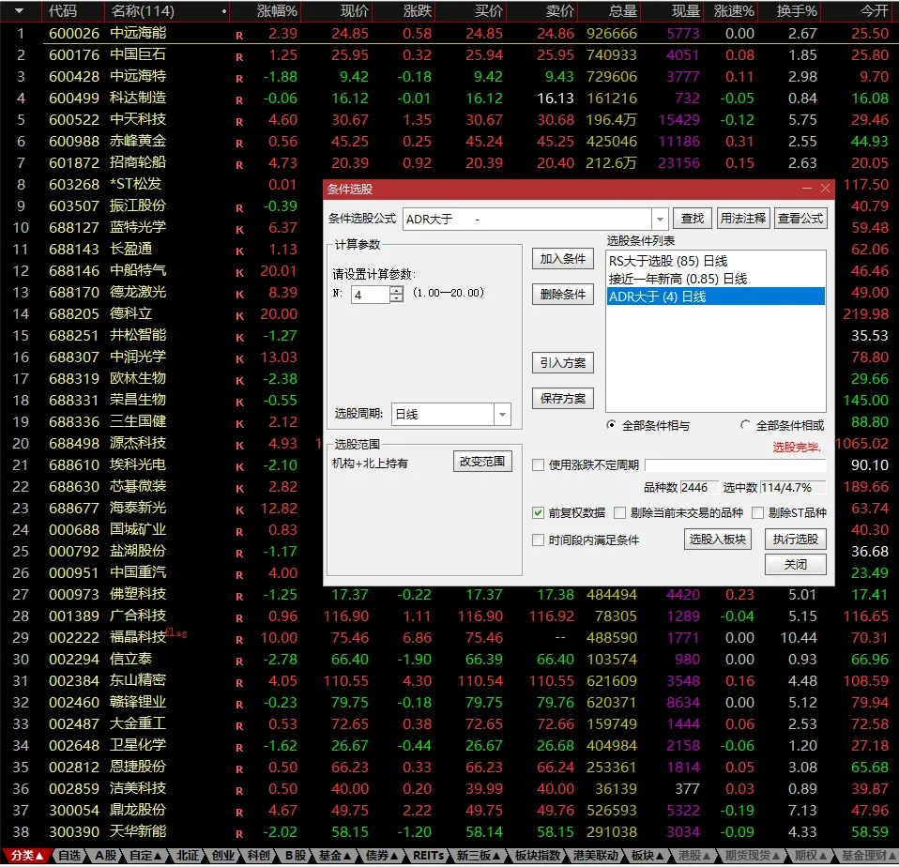Open the list menu arrow beside 代码 header

(20, 11)
